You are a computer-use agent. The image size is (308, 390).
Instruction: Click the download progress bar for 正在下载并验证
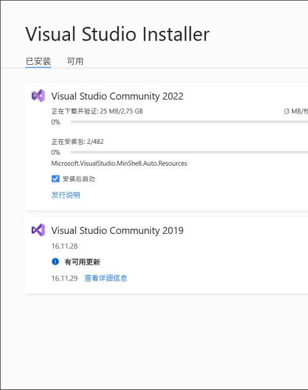coord(189,122)
